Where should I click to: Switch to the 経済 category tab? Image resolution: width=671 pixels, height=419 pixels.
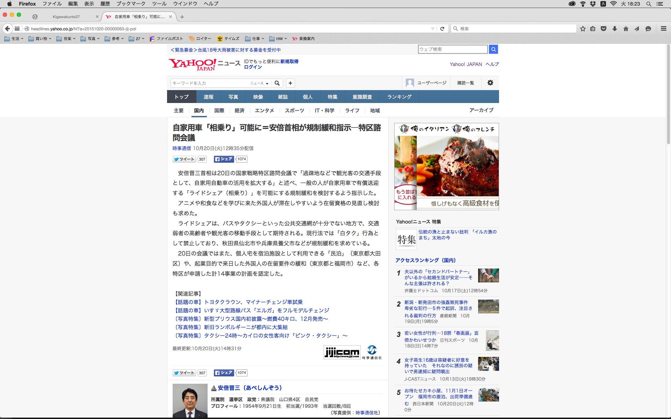click(x=239, y=110)
